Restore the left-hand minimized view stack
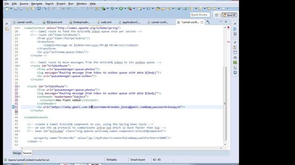 tap(7, 24)
